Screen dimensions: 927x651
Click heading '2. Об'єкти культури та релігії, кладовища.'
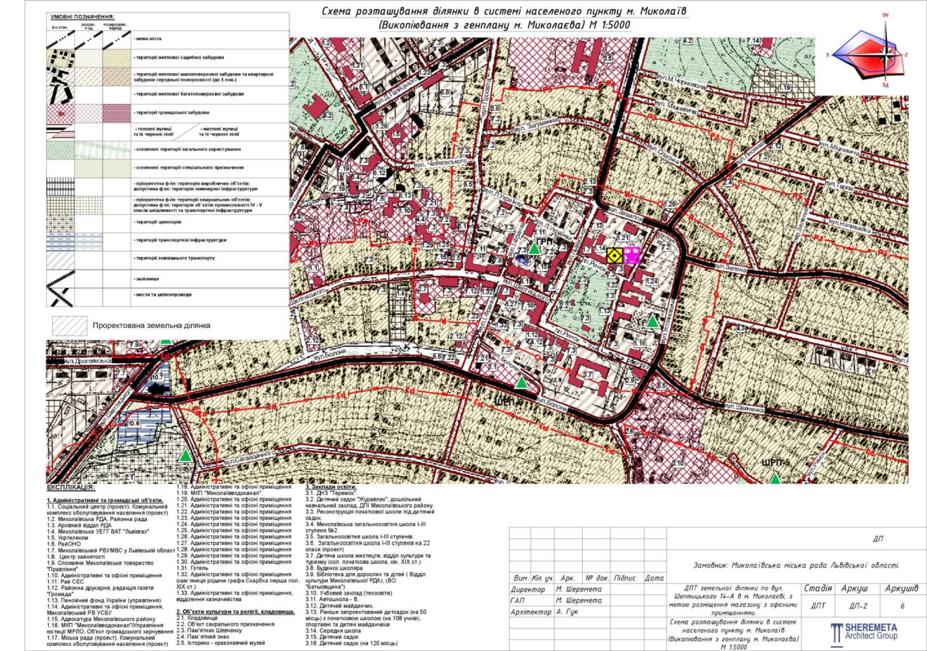pyautogui.click(x=235, y=612)
